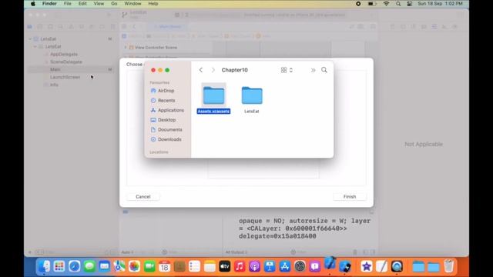
Task: Go back in the Chapter10 Finder window
Action: click(201, 70)
